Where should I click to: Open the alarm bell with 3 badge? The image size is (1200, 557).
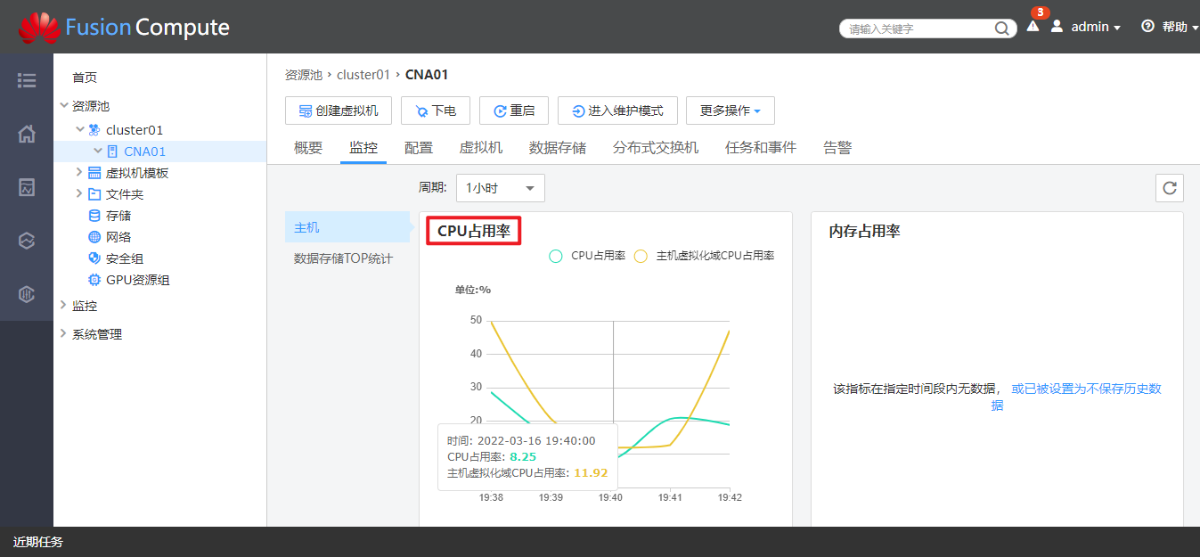pyautogui.click(x=1033, y=25)
